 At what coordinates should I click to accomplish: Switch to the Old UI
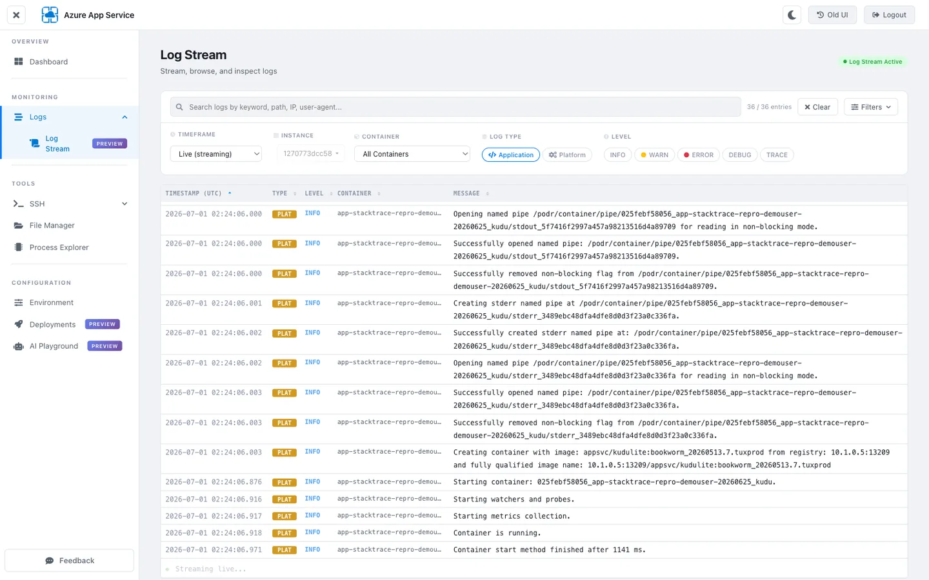point(832,15)
